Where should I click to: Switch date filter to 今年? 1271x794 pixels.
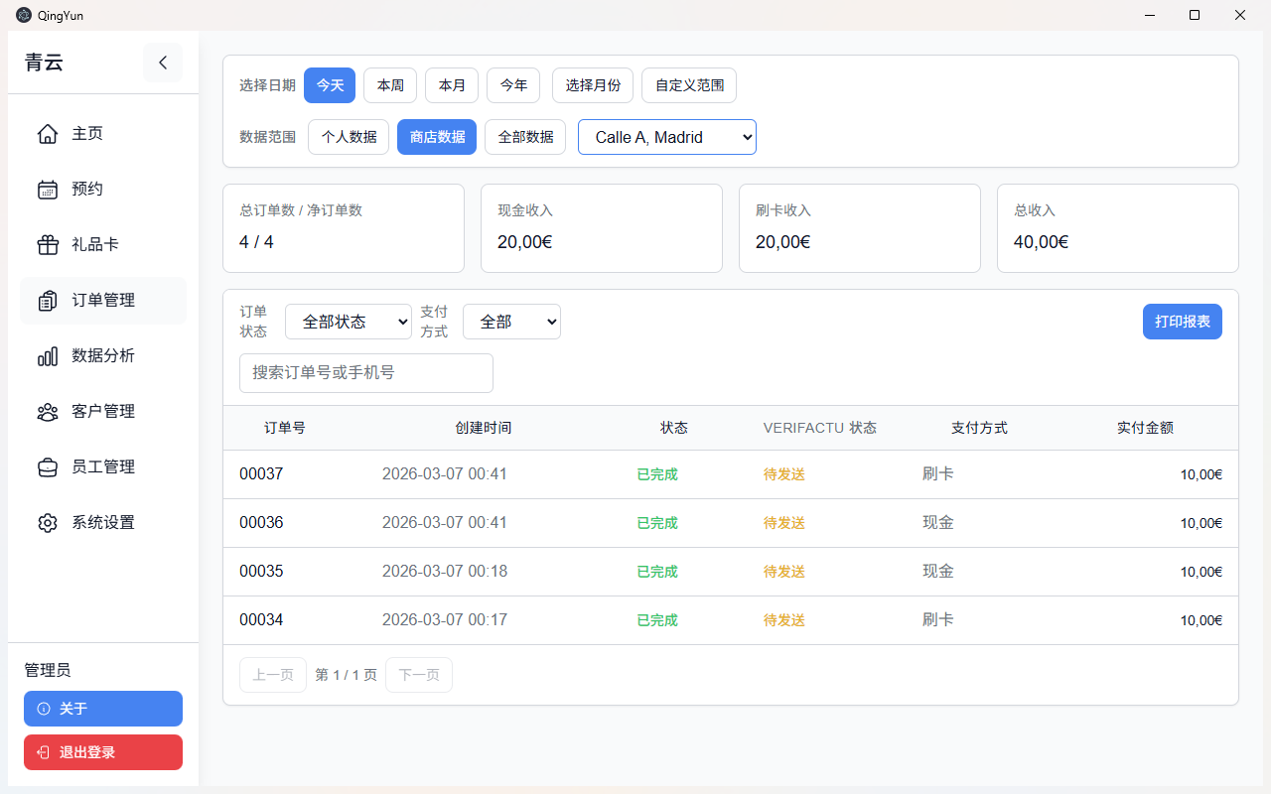click(x=513, y=85)
